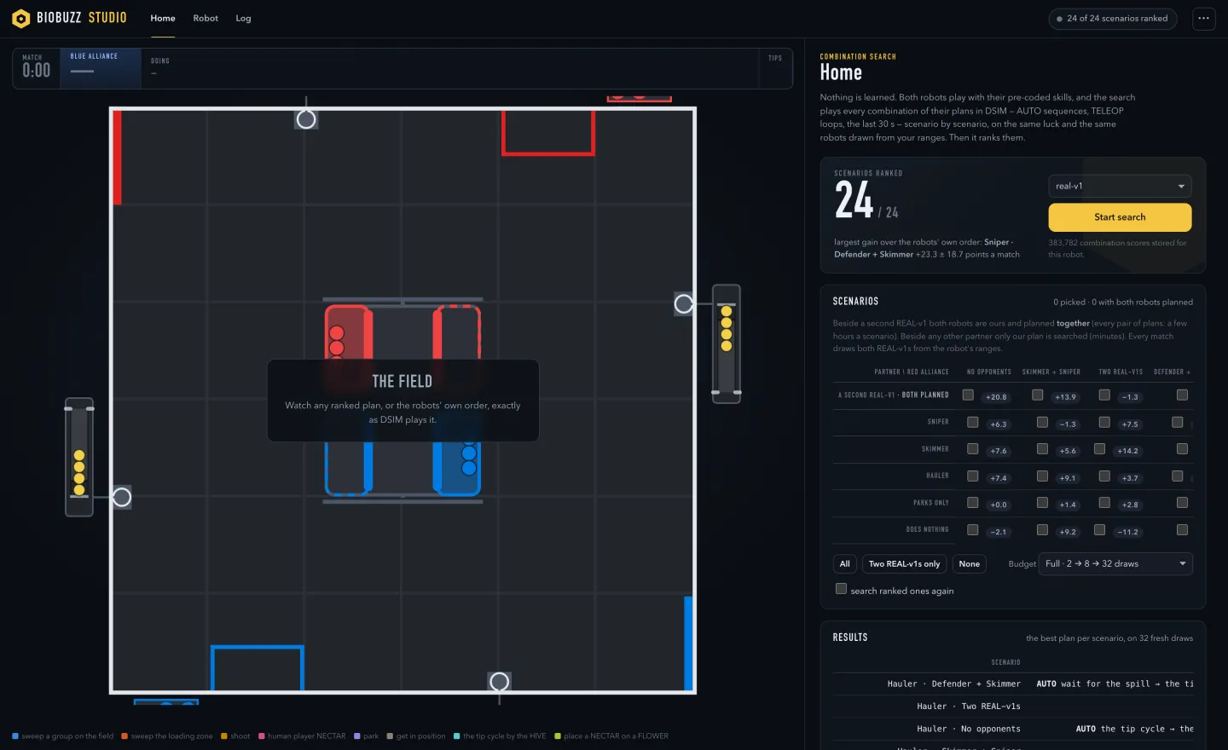1228x750 pixels.
Task: Switch to the Home tab
Action: [x=163, y=18]
